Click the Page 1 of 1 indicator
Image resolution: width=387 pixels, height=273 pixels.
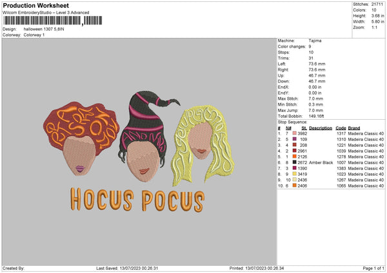click(x=373, y=268)
